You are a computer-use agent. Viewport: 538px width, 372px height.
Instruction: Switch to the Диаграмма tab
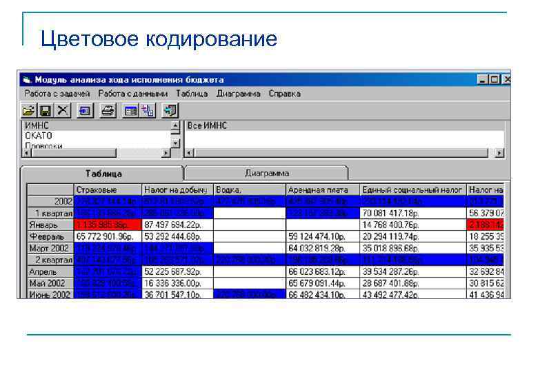tap(267, 173)
